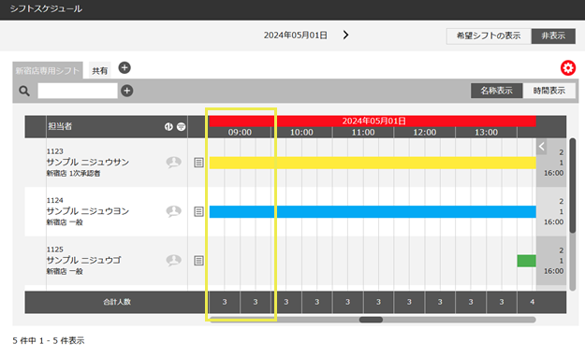Switch to the 共有 tab
Screen dimensions: 585x357
99,70
